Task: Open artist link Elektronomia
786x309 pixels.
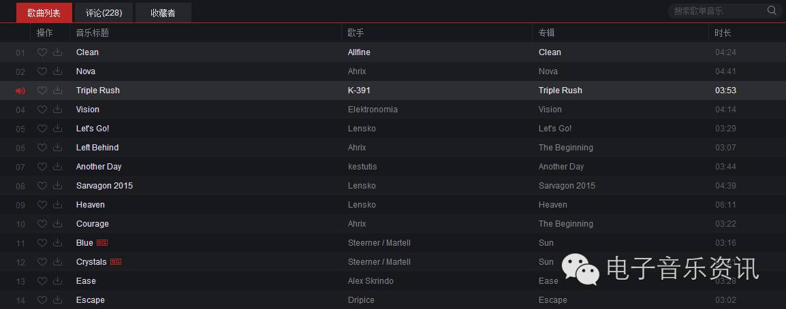Action: (x=373, y=109)
